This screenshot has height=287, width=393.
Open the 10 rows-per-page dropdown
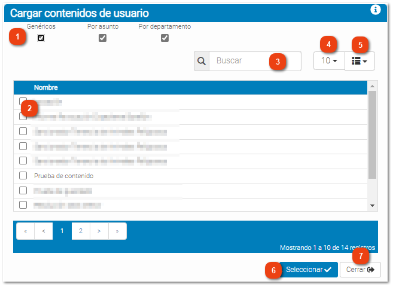coord(329,60)
